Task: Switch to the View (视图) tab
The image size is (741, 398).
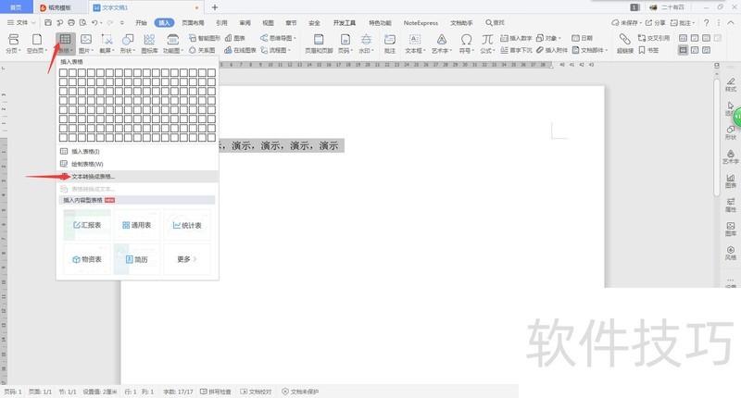Action: [x=268, y=22]
